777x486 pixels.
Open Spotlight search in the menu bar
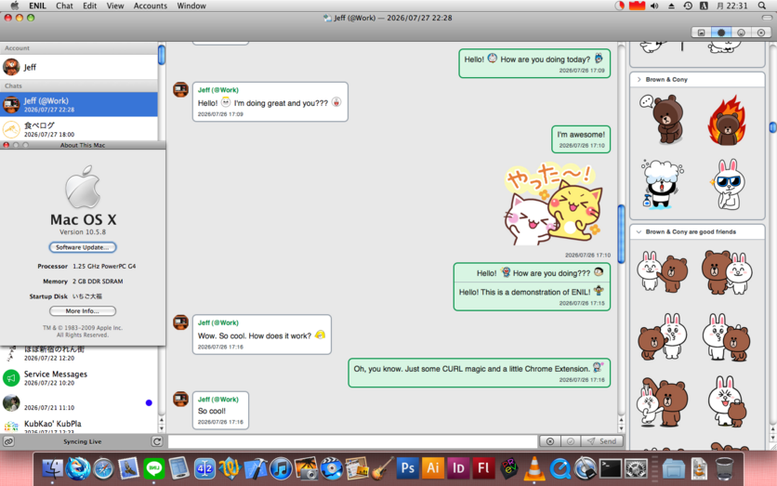tap(761, 6)
